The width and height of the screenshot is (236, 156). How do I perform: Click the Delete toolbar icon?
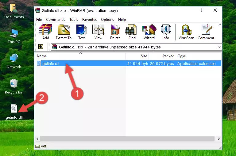coord(115,32)
